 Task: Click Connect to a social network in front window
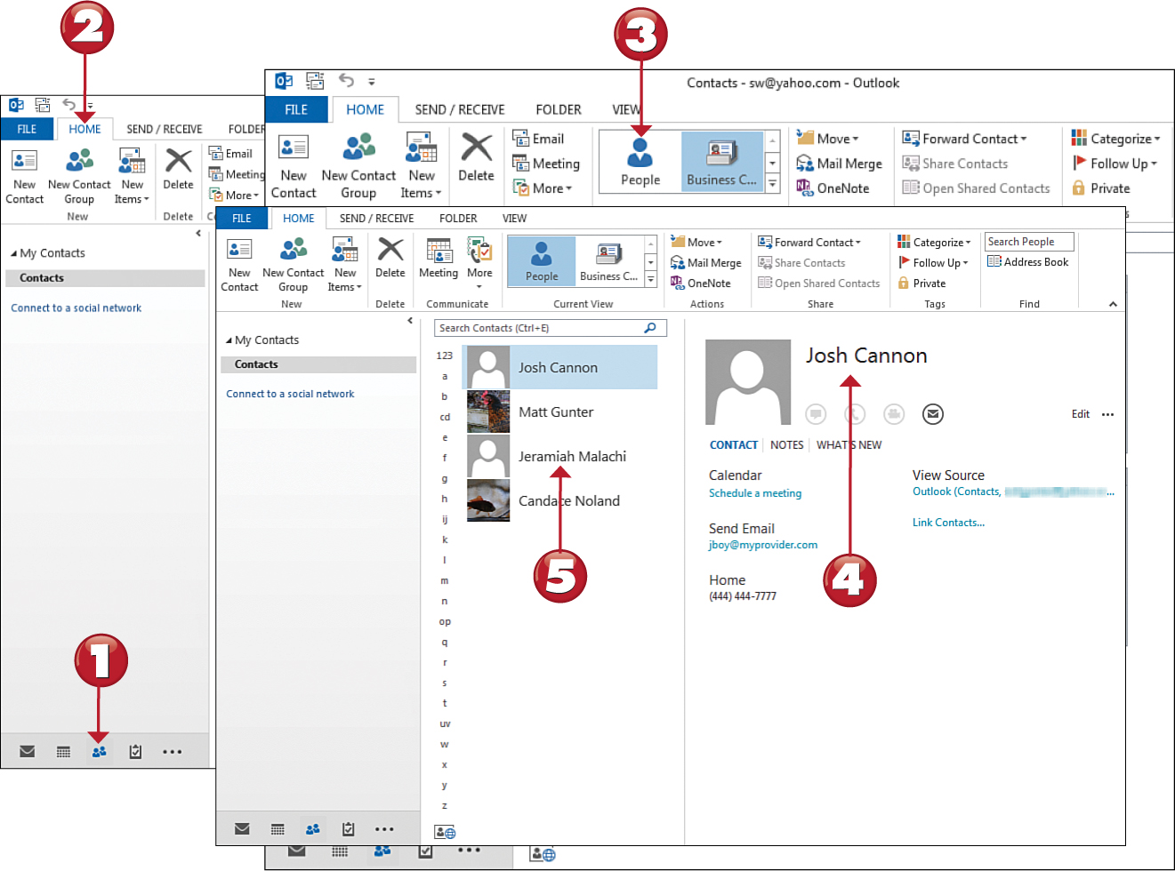[290, 394]
